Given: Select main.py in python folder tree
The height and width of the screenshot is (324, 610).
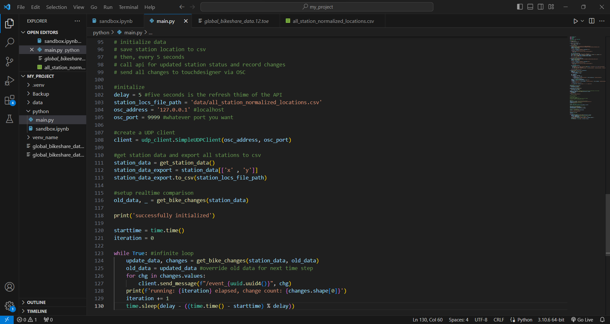Looking at the screenshot, I should pos(45,120).
